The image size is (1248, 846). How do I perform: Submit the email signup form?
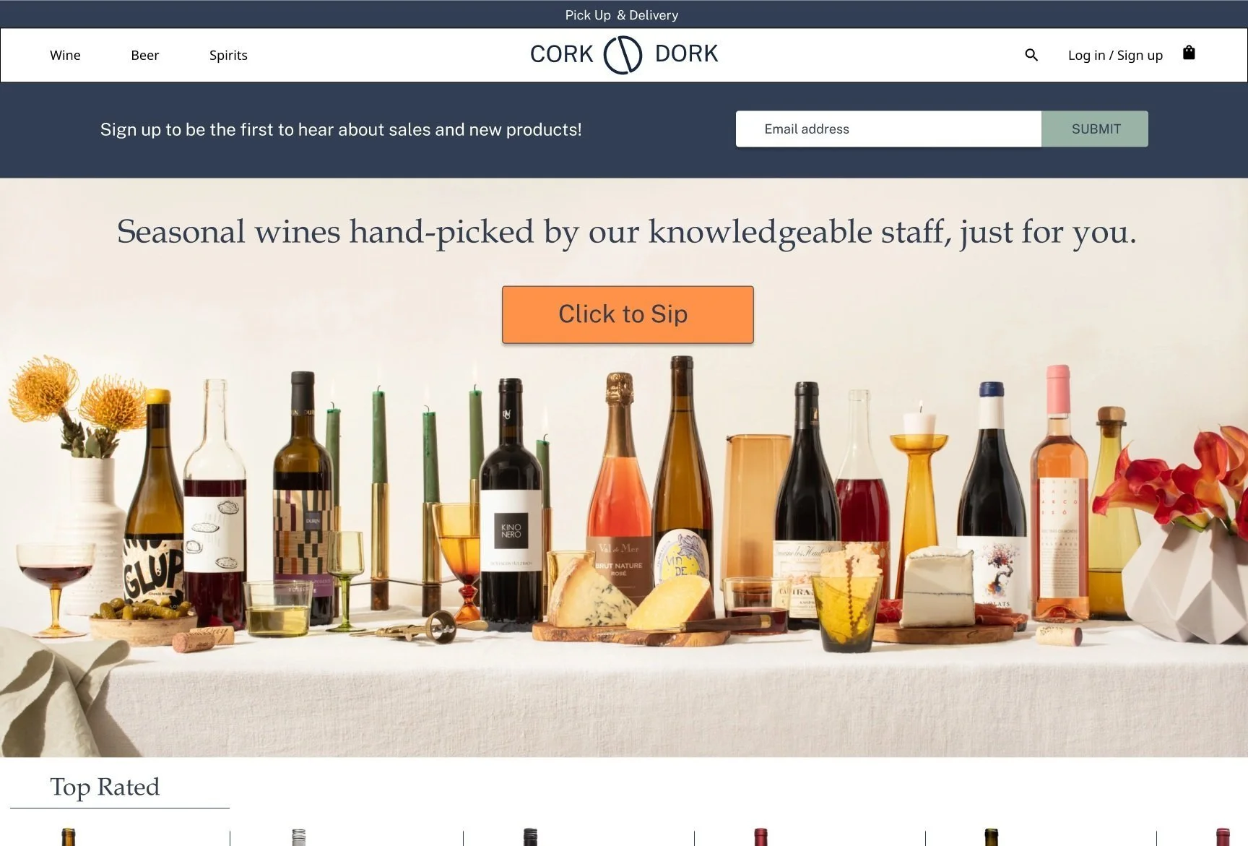[x=1095, y=129]
